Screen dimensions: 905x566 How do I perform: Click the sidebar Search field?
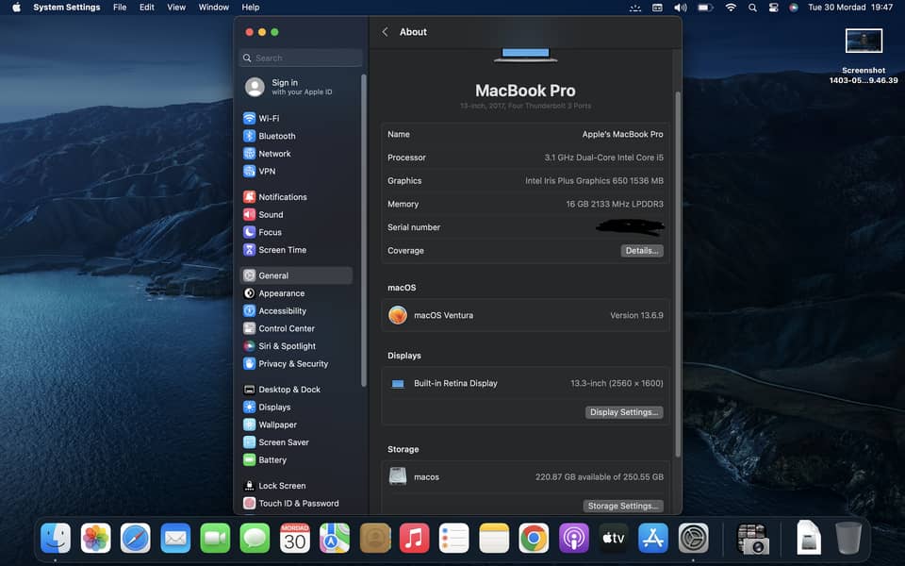[302, 58]
